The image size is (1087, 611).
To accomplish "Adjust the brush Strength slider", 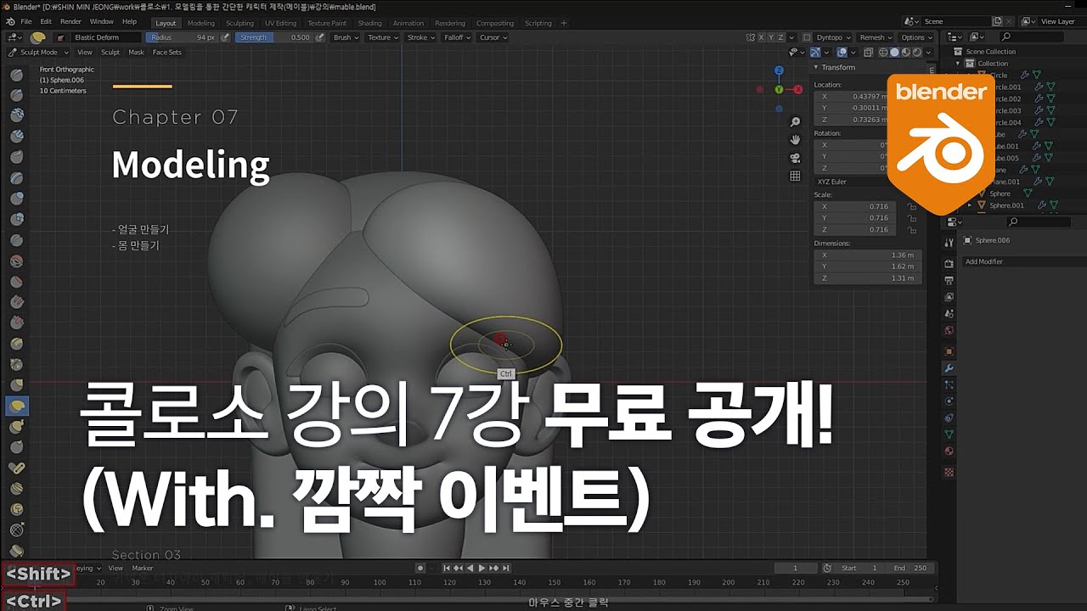I will click(274, 37).
